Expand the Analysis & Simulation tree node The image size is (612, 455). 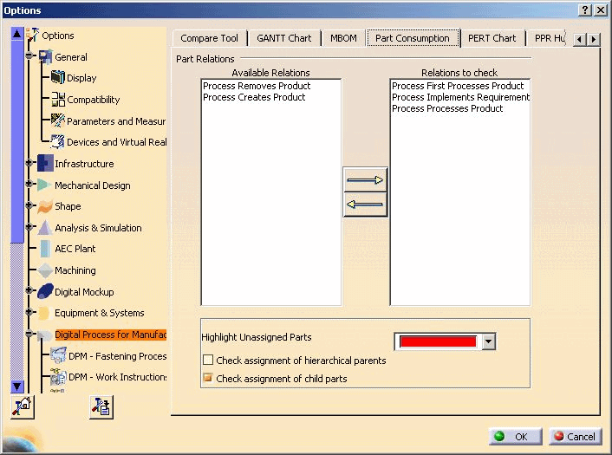tap(29, 228)
